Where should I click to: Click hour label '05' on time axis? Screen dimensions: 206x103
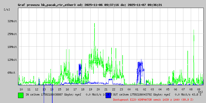click(168, 89)
